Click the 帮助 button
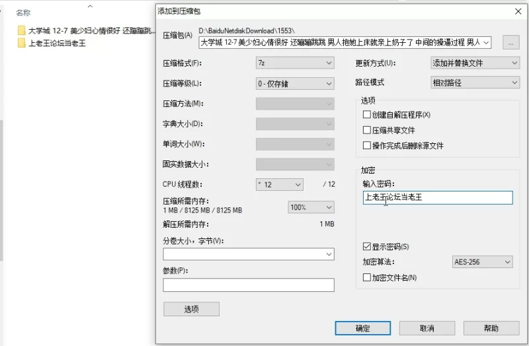 (491, 328)
